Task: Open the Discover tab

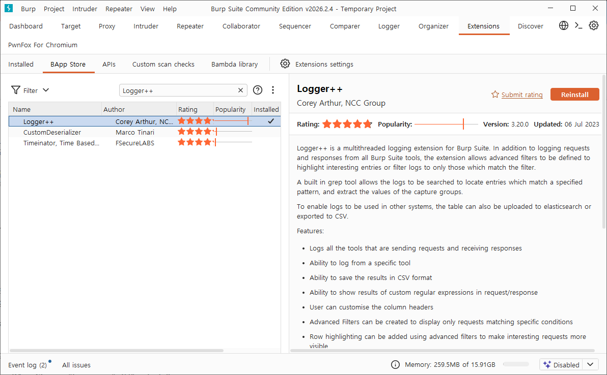Action: [530, 26]
